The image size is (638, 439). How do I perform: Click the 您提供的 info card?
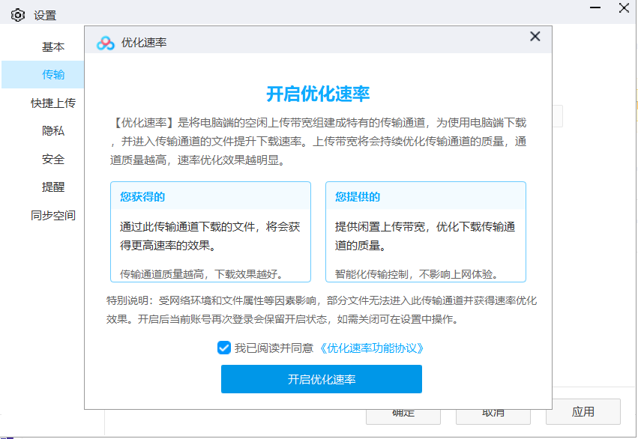(x=425, y=231)
